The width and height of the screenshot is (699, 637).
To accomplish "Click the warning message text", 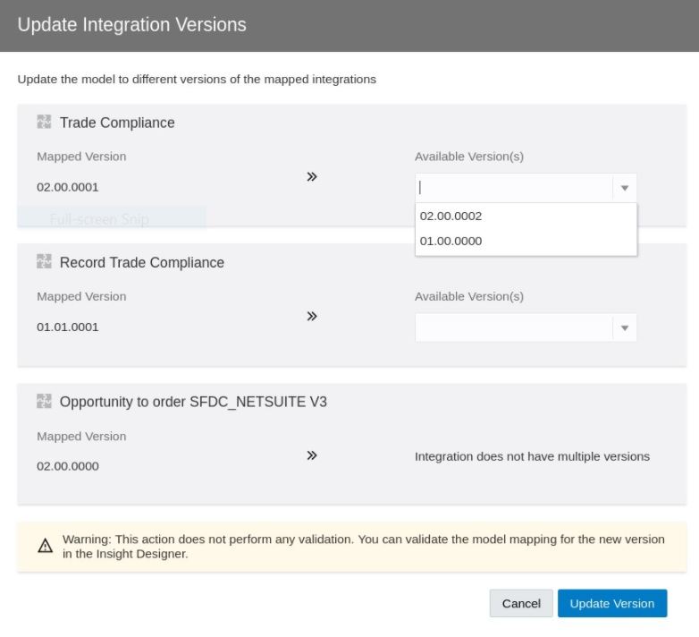I will (x=363, y=546).
